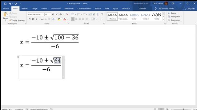Click the strikethrough abc icon
Screen dimensions: 197x110
pyautogui.click(x=42, y=19)
